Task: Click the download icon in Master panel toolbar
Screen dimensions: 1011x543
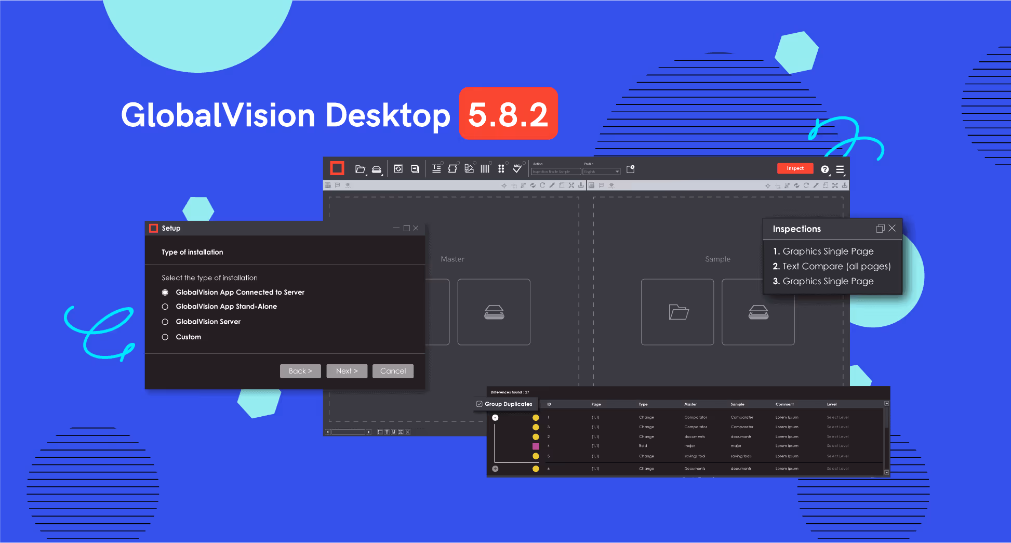Action: pyautogui.click(x=581, y=185)
